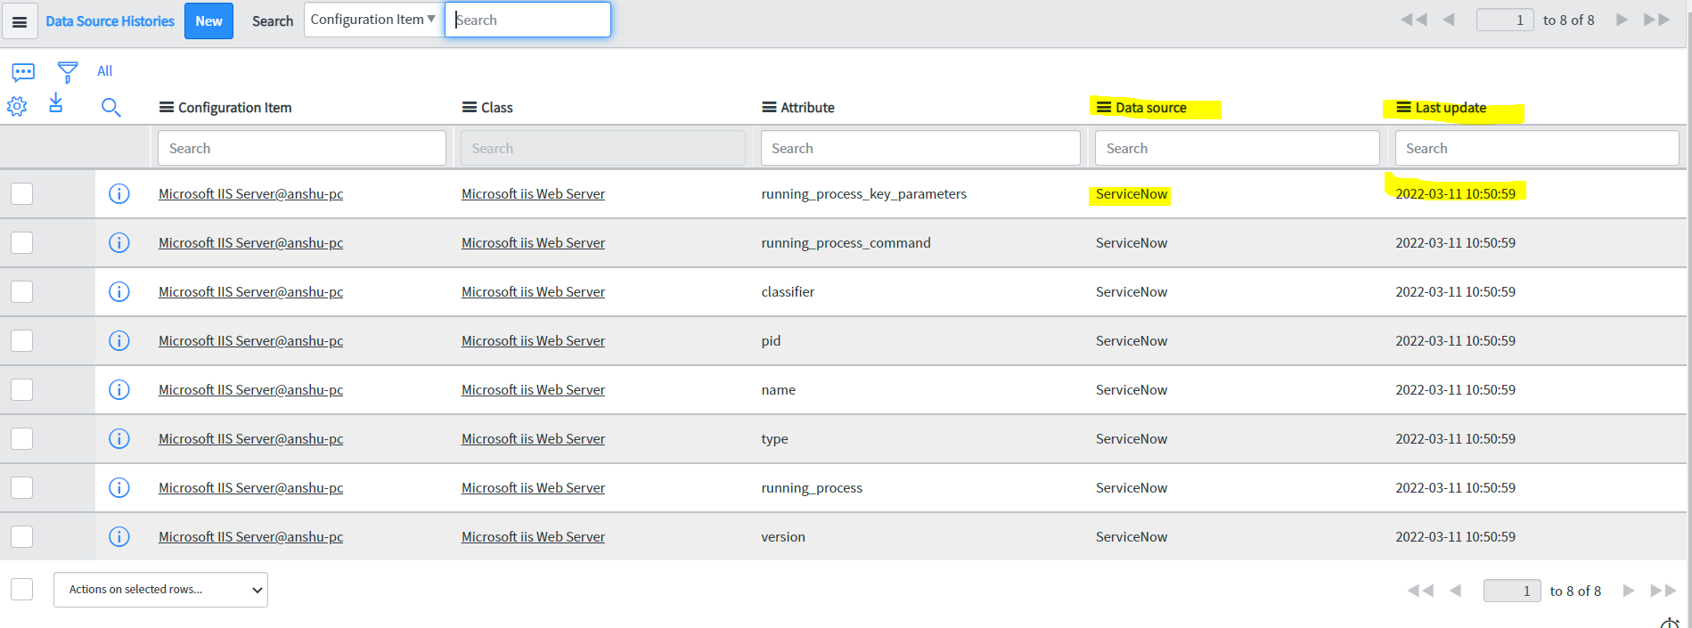
Task: Go to last page, bottom pager
Action: 1663,591
